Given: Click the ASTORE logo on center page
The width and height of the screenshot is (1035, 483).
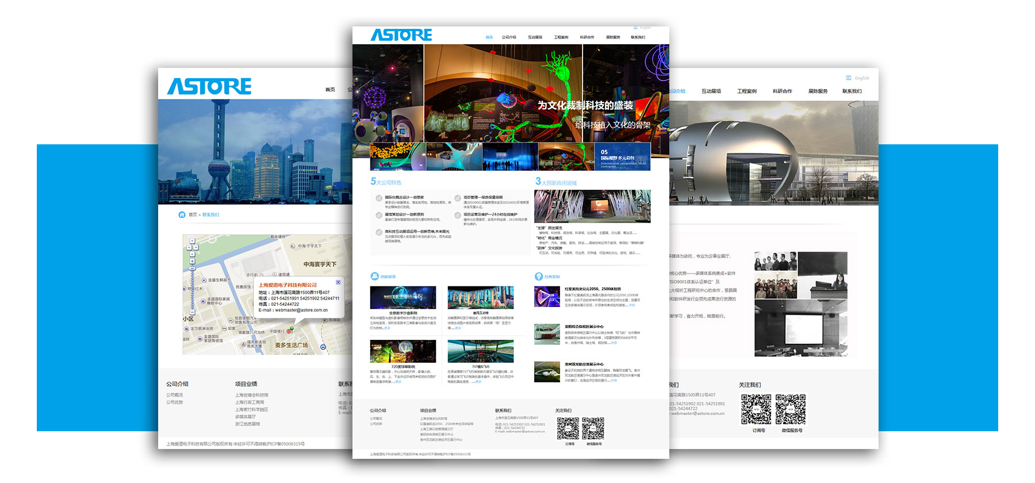Looking at the screenshot, I should (401, 35).
